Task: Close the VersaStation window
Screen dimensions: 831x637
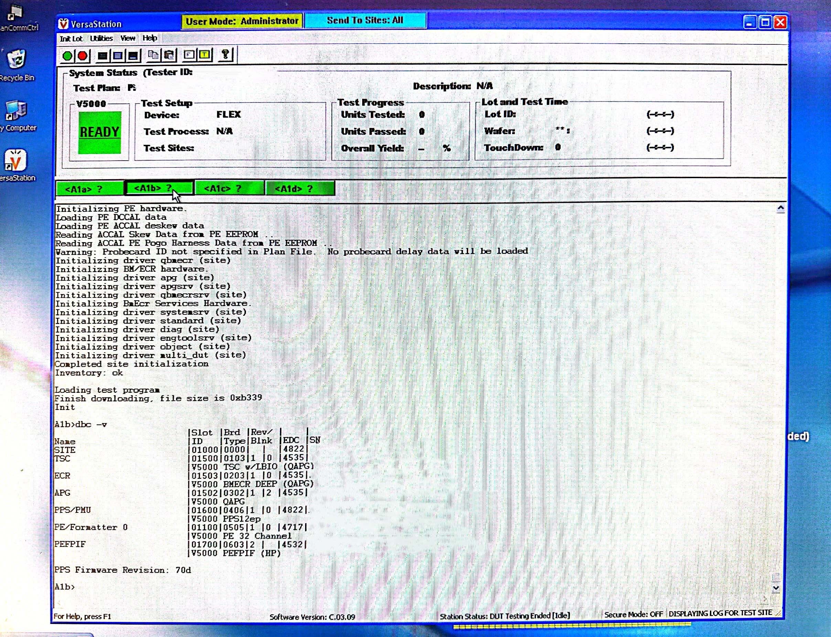Action: pos(780,23)
